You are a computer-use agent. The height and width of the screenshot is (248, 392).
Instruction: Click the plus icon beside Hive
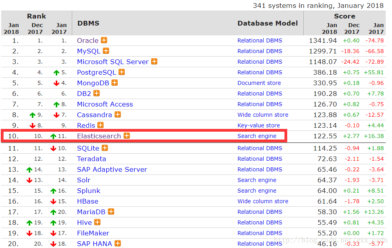(x=97, y=222)
